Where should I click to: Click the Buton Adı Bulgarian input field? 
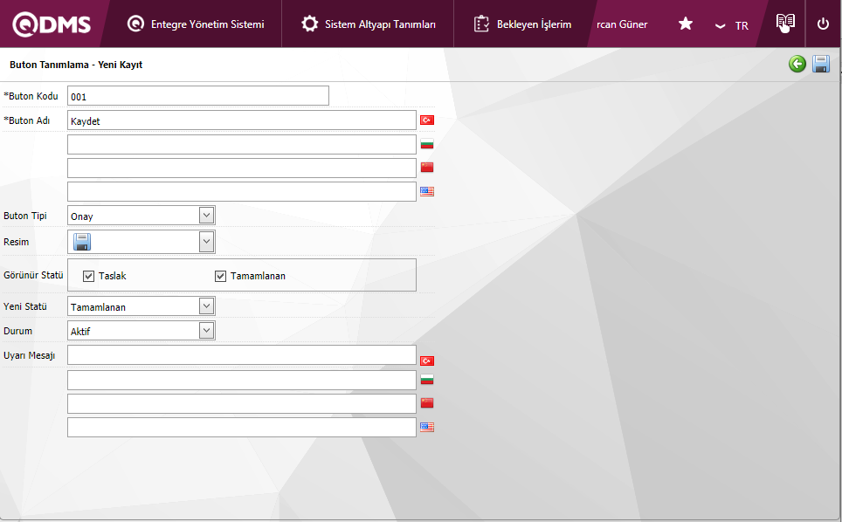pyautogui.click(x=242, y=144)
